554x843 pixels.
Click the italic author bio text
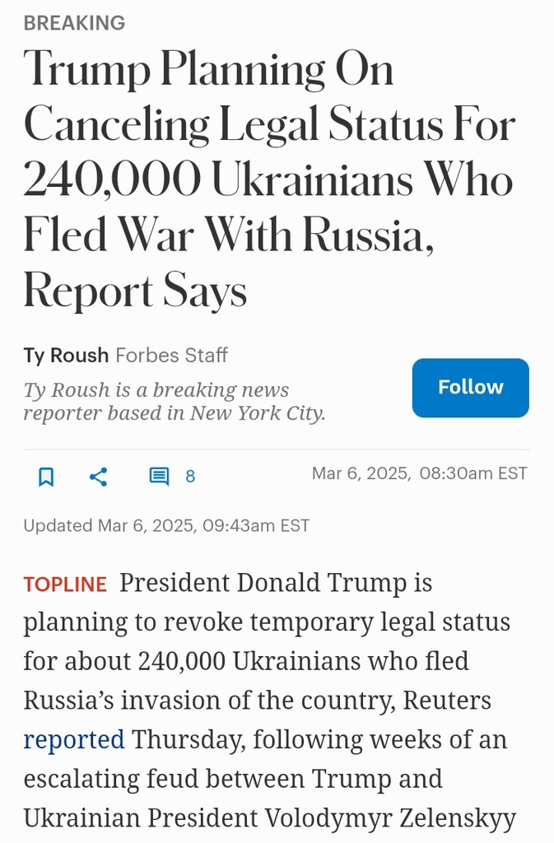pyautogui.click(x=156, y=390)
